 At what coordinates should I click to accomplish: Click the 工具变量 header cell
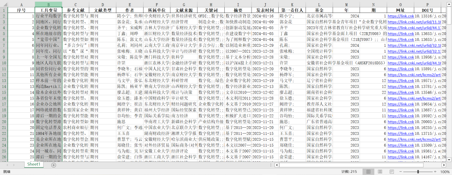click(x=49, y=10)
